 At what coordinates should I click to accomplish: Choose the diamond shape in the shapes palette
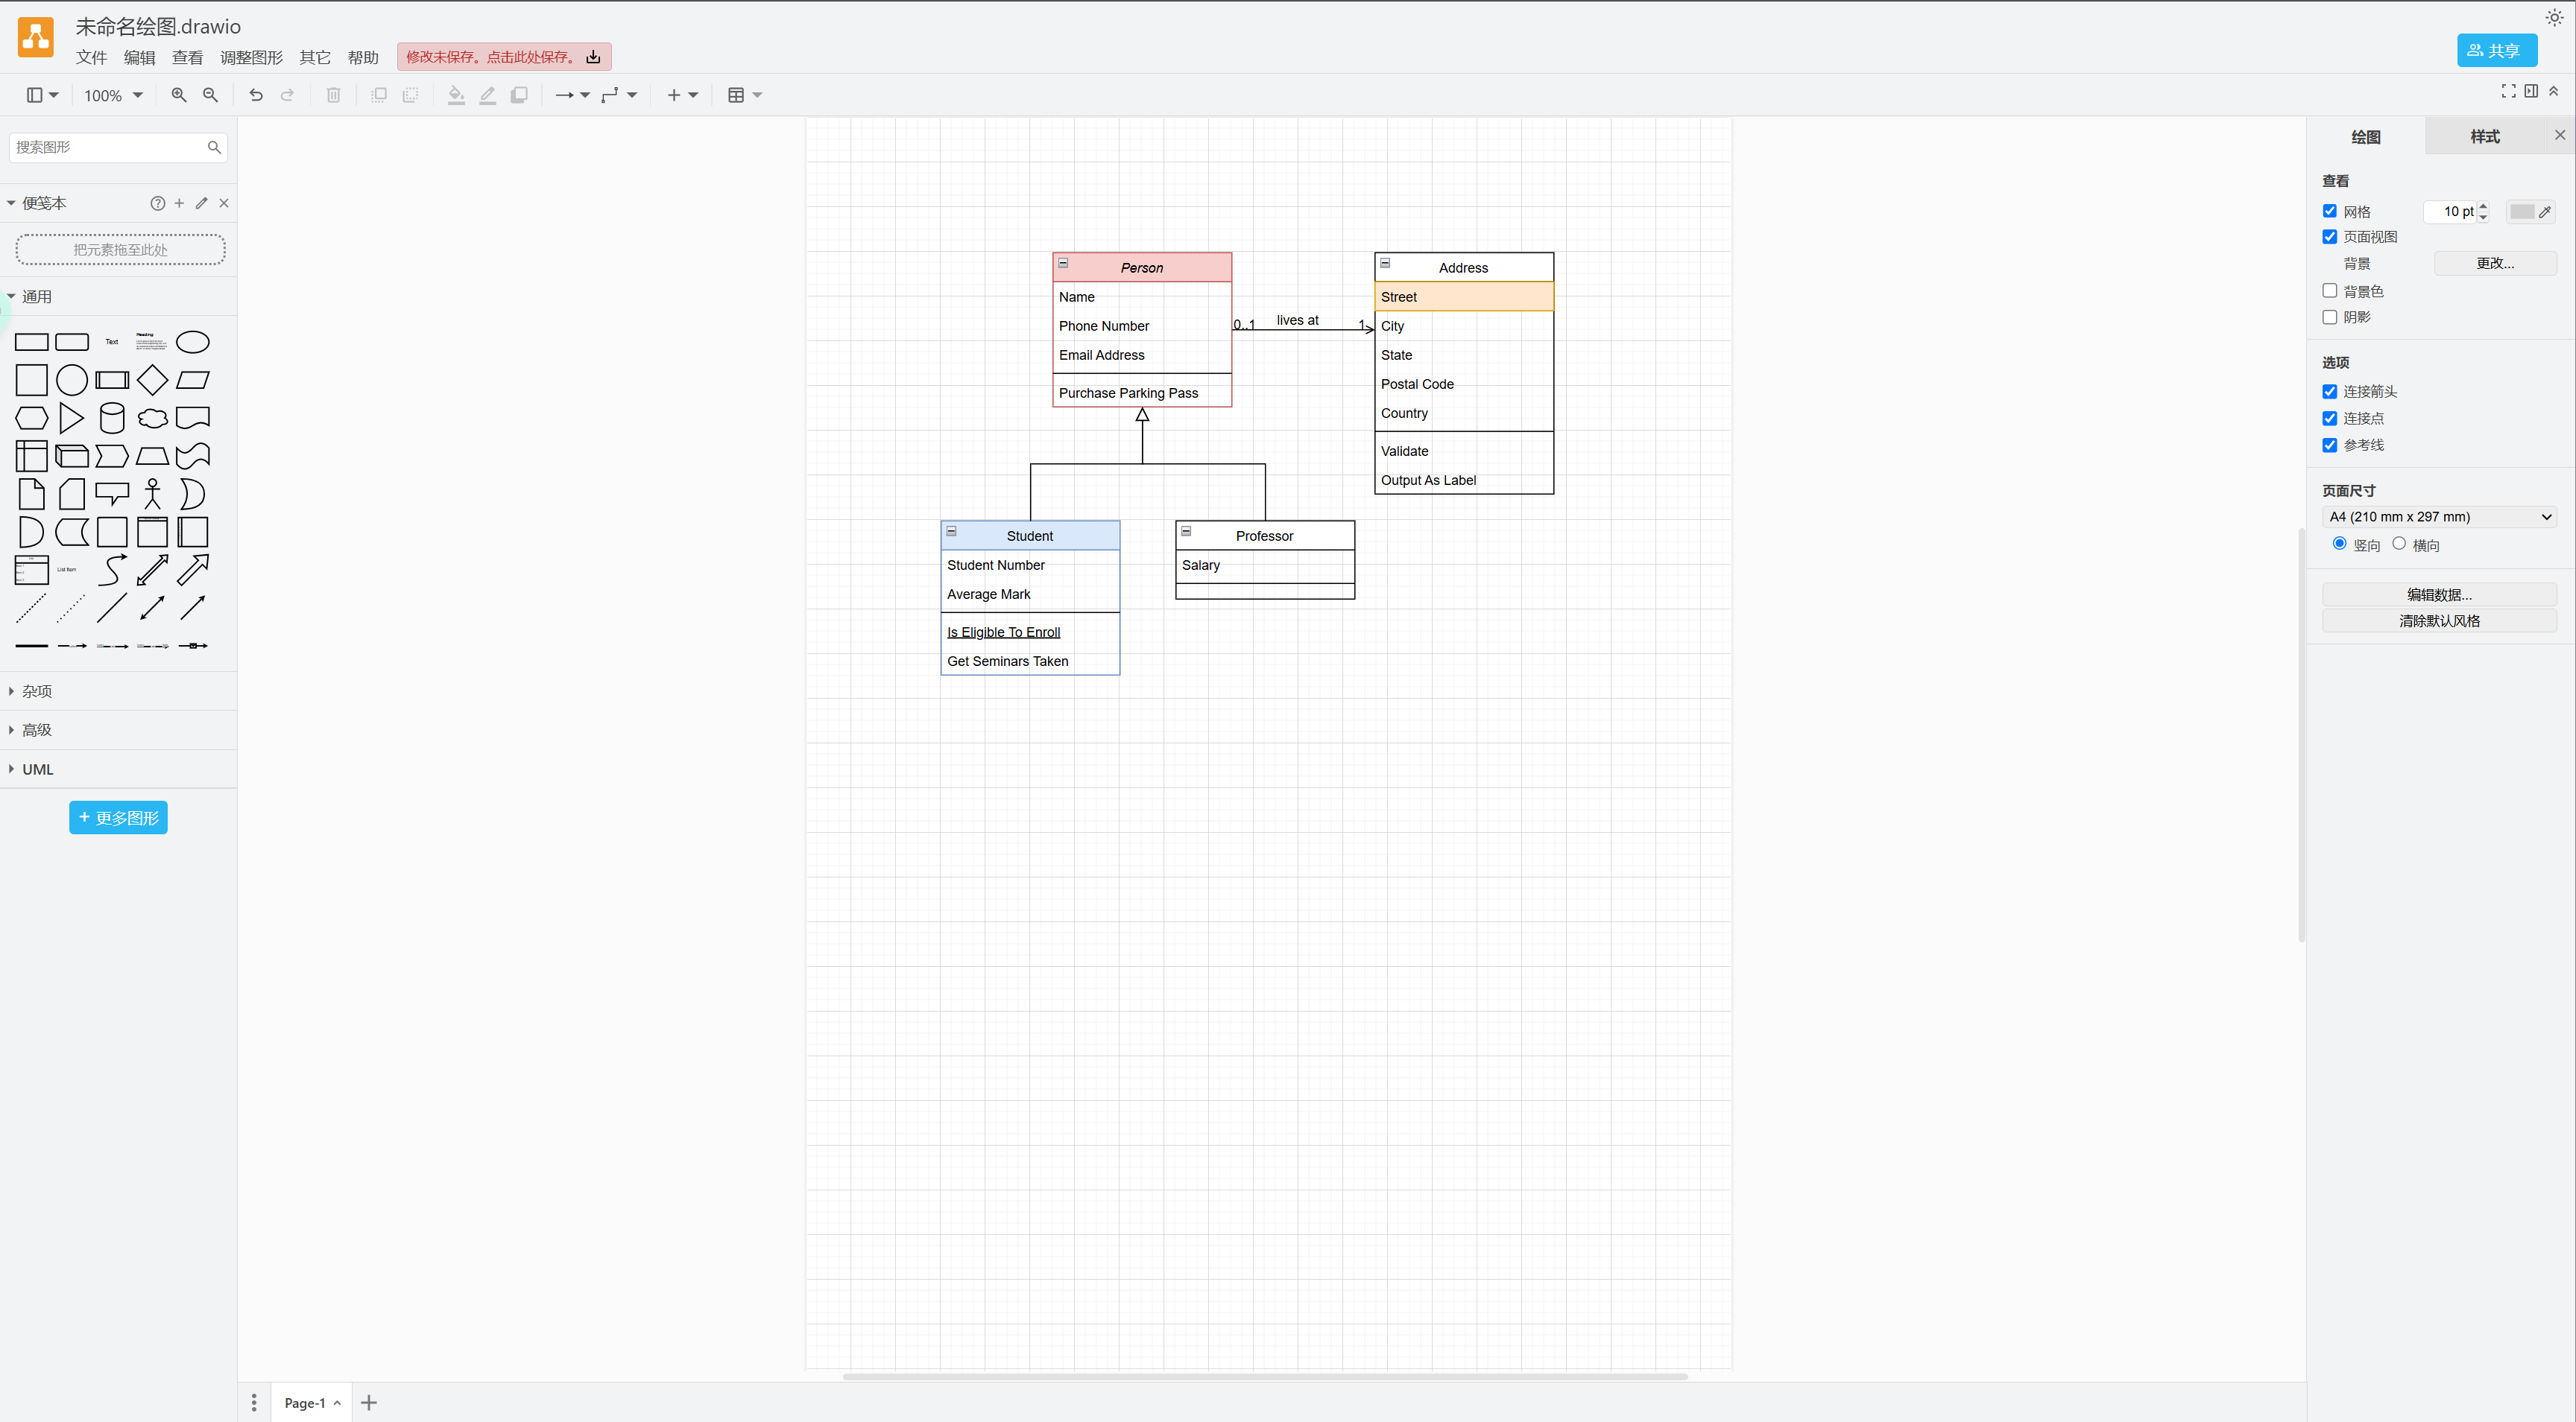[x=152, y=380]
